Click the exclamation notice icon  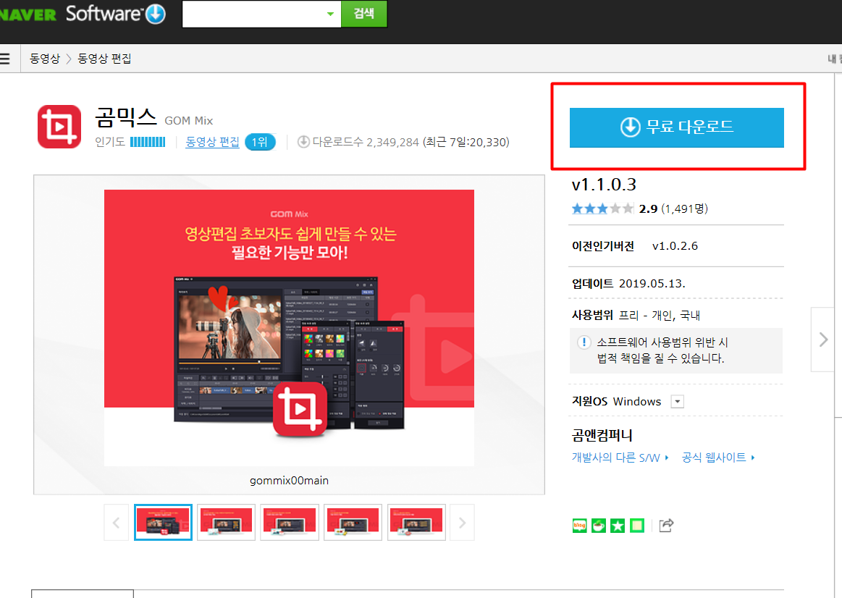[x=584, y=342]
